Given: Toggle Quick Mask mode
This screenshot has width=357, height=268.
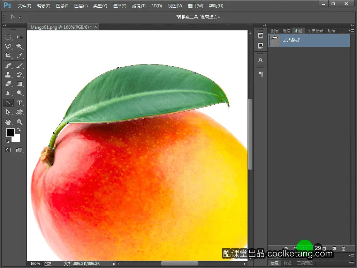Looking at the screenshot, I should [8, 150].
